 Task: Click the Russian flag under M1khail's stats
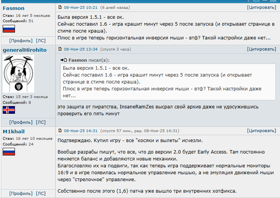click(x=8, y=152)
